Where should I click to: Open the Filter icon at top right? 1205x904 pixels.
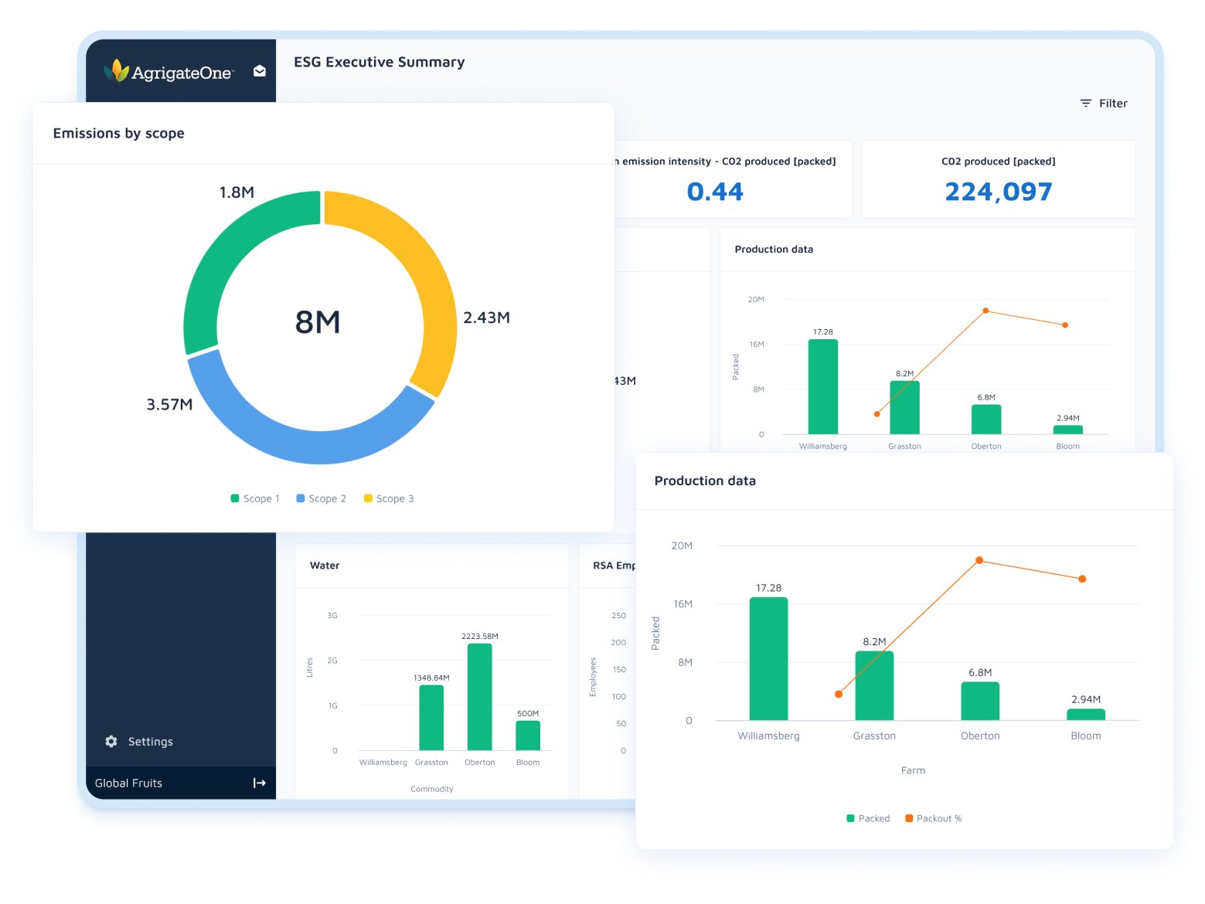(1084, 103)
